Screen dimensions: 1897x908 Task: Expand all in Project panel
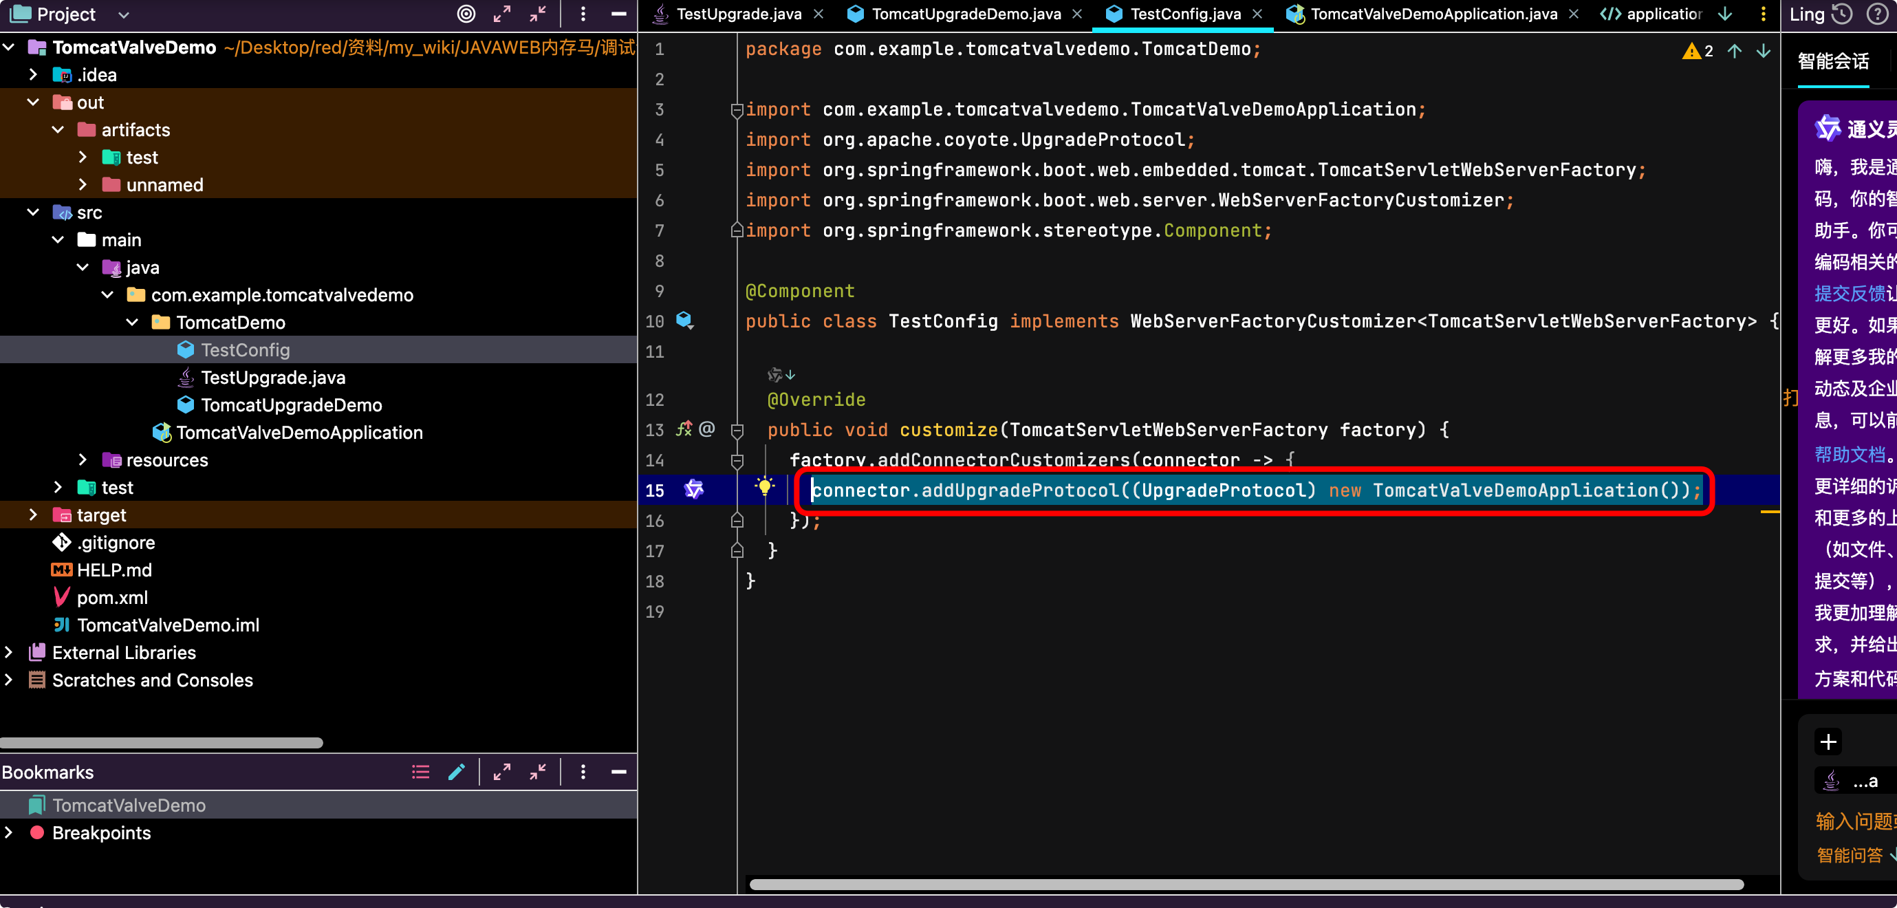pyautogui.click(x=502, y=14)
